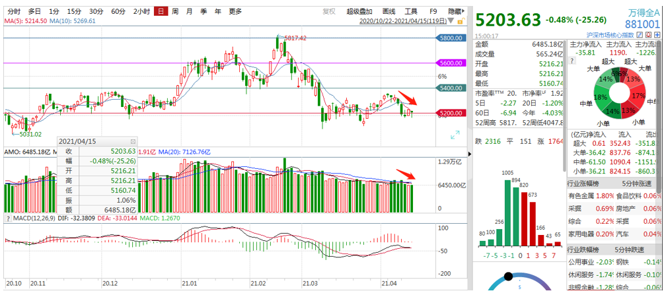666x297 pixels.
Task: Select the 周 weekly period tab
Action: coord(175,11)
